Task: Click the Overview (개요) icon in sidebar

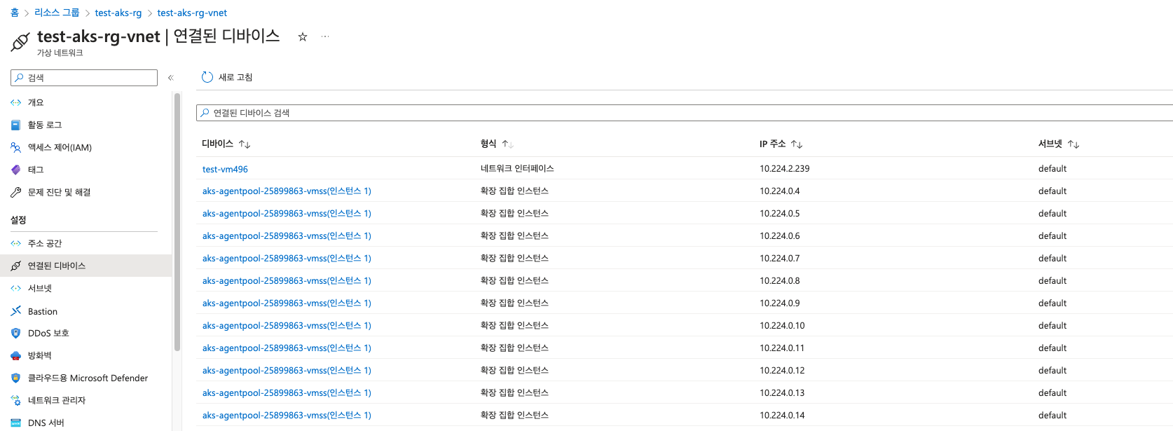Action: pyautogui.click(x=16, y=102)
